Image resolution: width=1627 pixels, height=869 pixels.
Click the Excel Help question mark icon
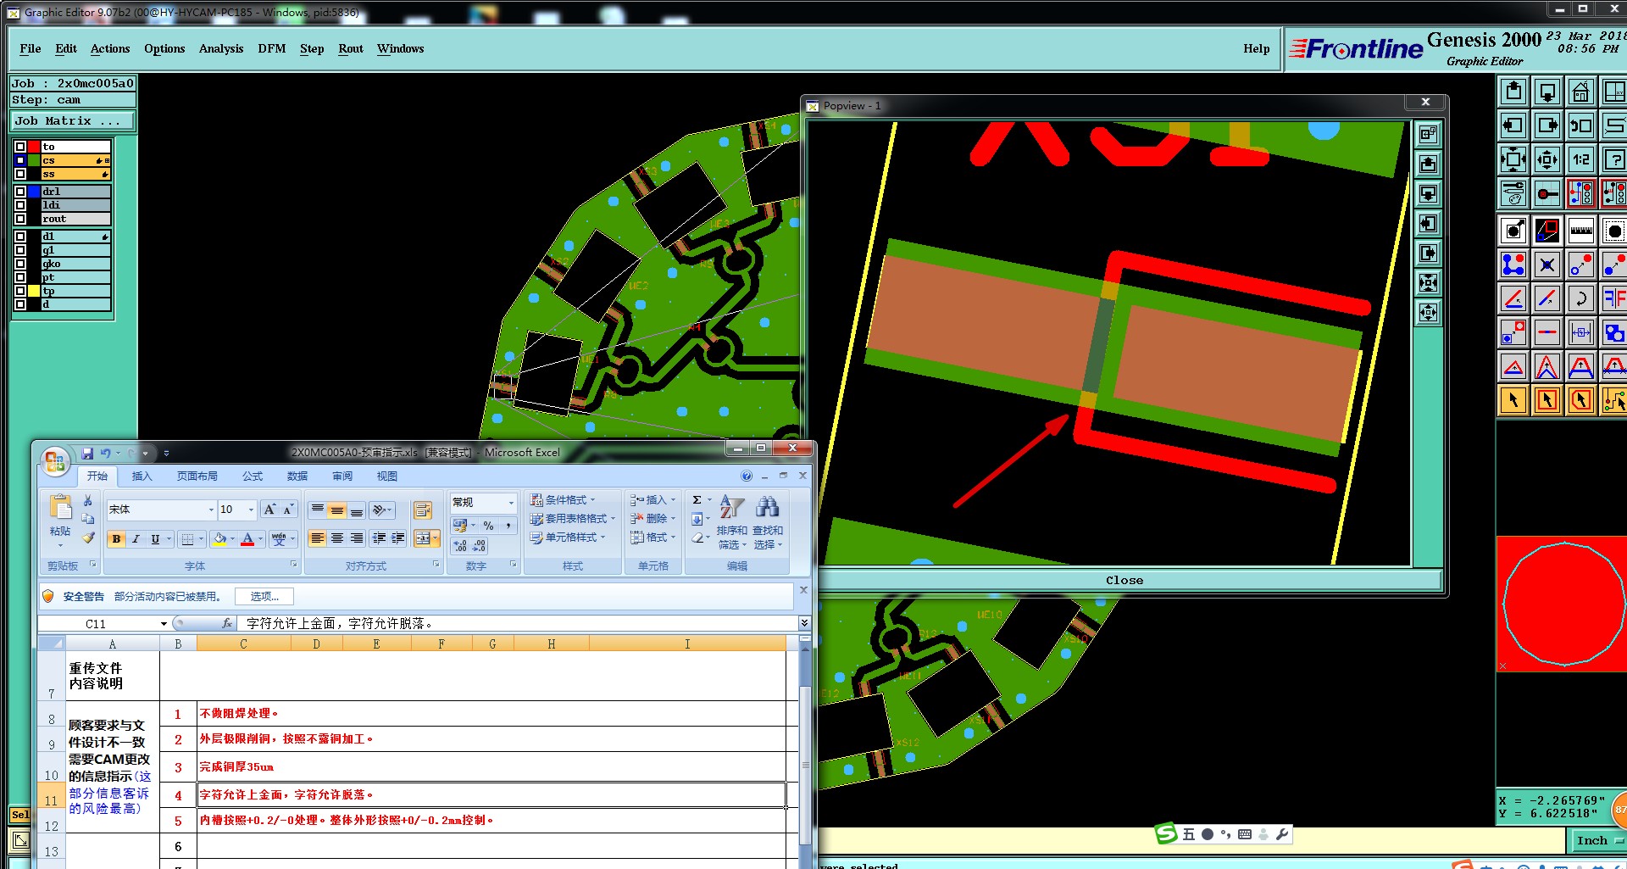747,476
